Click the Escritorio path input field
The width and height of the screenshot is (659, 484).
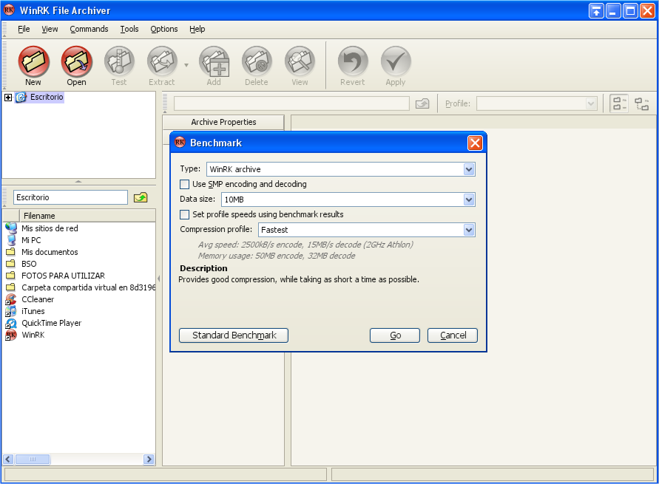(x=70, y=197)
